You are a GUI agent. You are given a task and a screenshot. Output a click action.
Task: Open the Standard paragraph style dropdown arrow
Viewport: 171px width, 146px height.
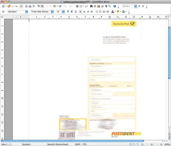pyautogui.click(x=26, y=12)
